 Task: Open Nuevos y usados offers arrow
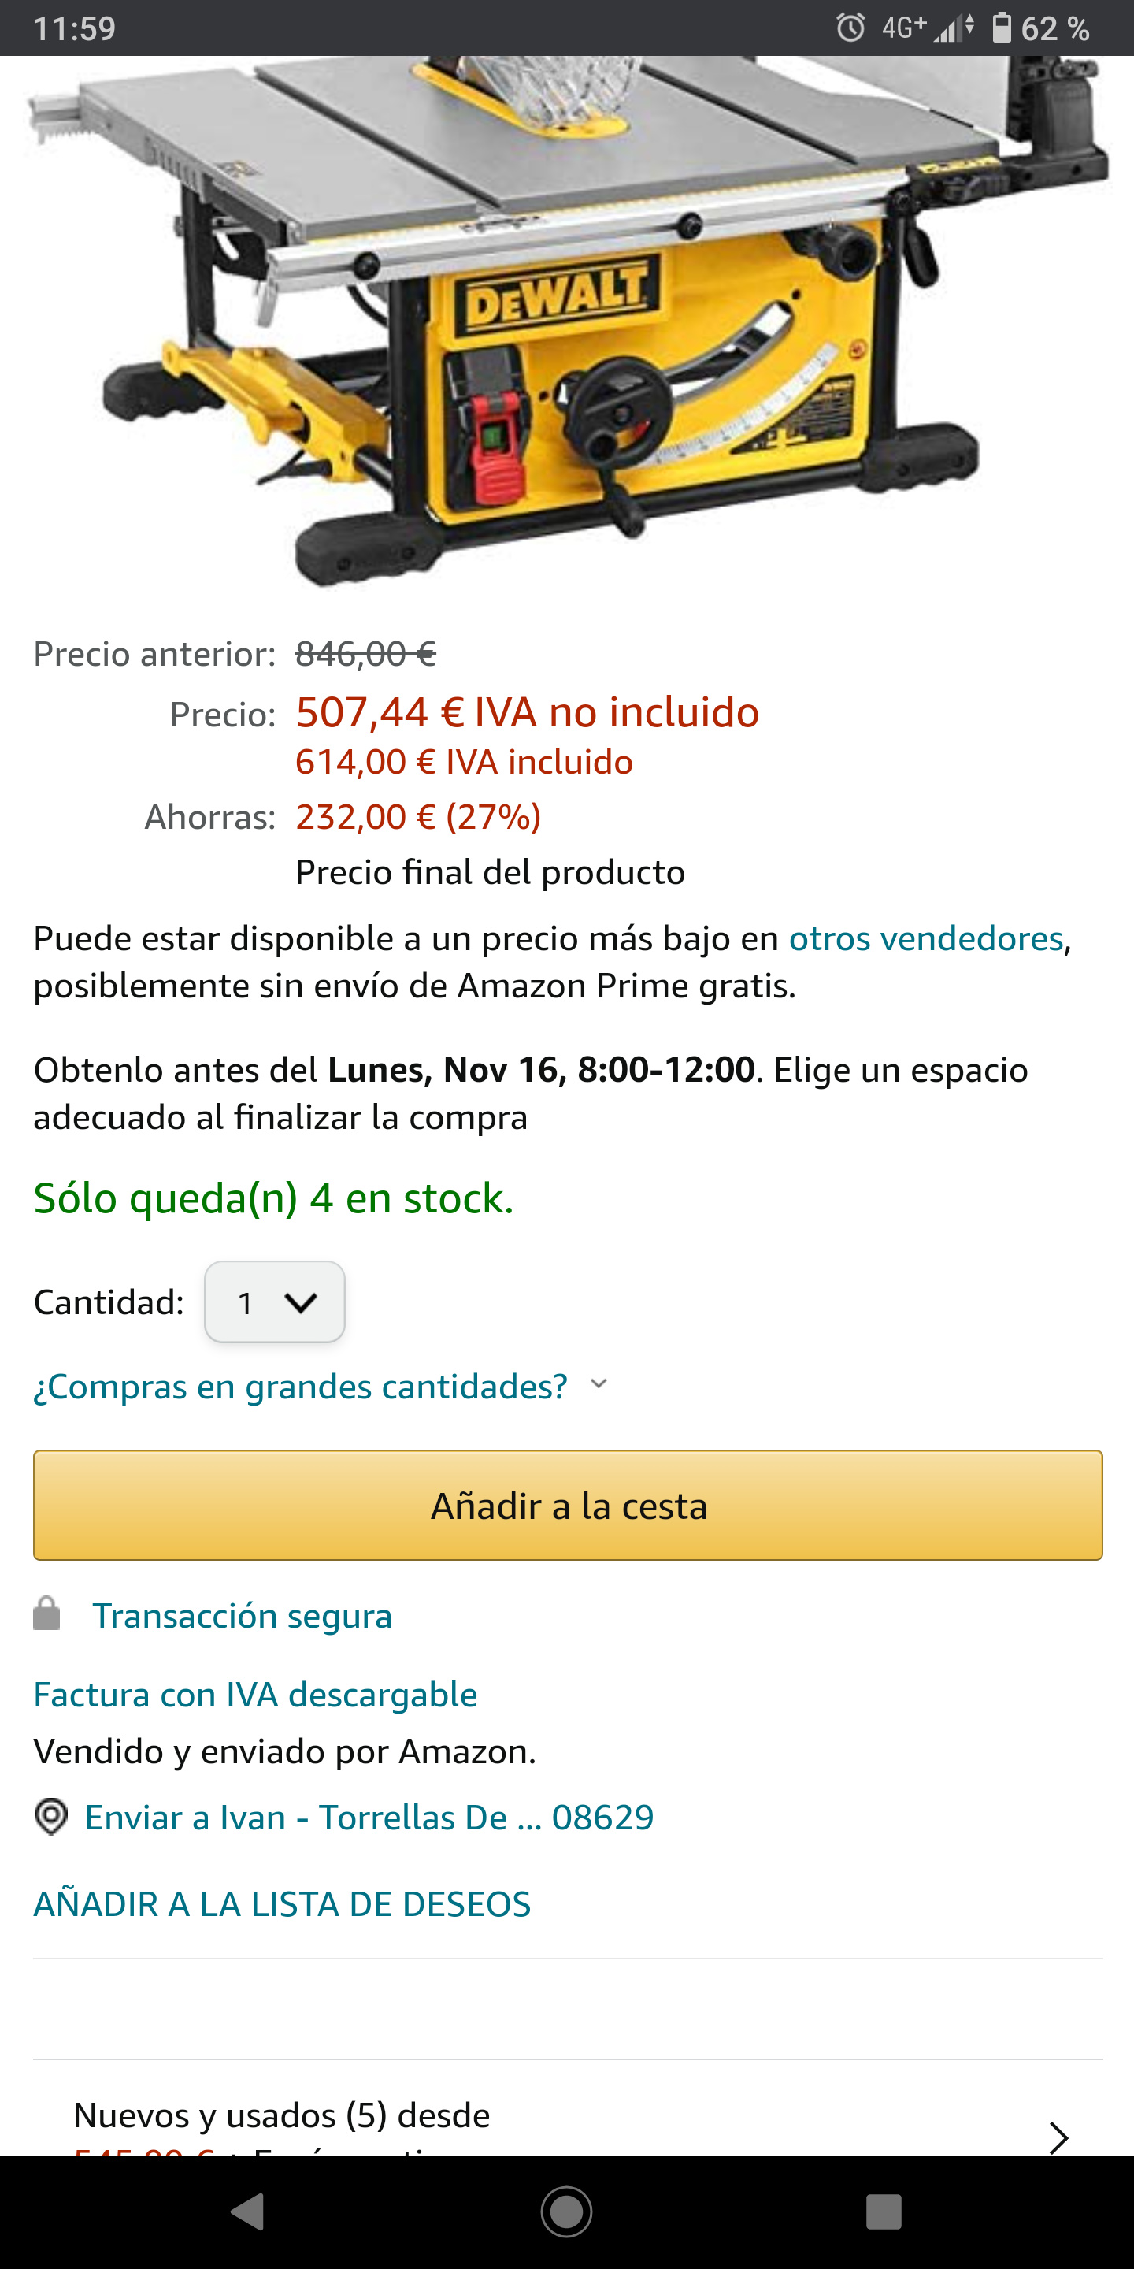pyautogui.click(x=1058, y=2137)
